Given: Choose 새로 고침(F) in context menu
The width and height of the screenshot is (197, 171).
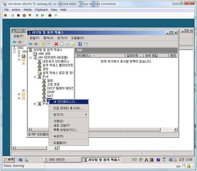Looking at the screenshot, I should tap(69, 125).
